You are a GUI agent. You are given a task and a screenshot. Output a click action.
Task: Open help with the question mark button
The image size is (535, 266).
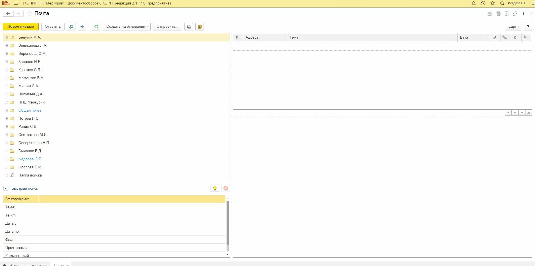click(528, 27)
